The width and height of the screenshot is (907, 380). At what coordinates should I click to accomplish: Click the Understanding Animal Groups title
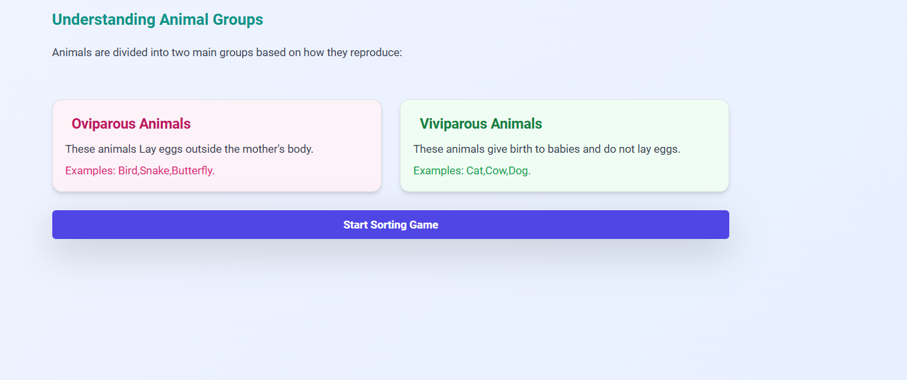tap(157, 20)
